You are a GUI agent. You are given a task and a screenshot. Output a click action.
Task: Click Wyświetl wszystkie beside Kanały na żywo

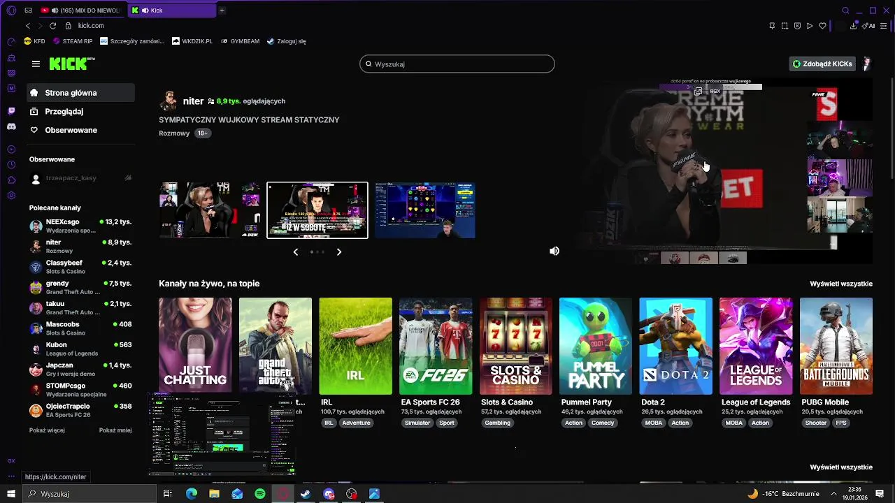click(x=841, y=284)
